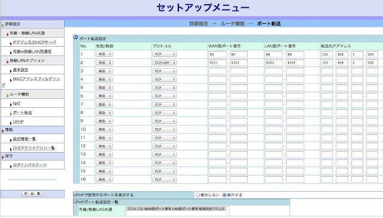The image size is (383, 218).
Task: Click row 1 LAN start port field
Action: [273, 54]
